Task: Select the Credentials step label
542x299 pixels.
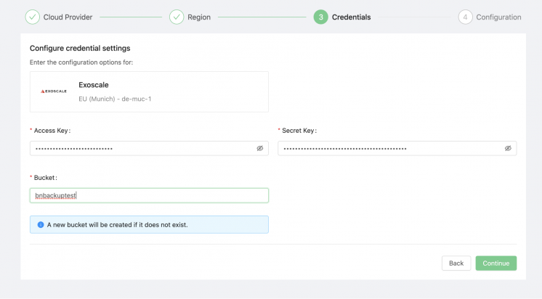Action: coord(351,17)
